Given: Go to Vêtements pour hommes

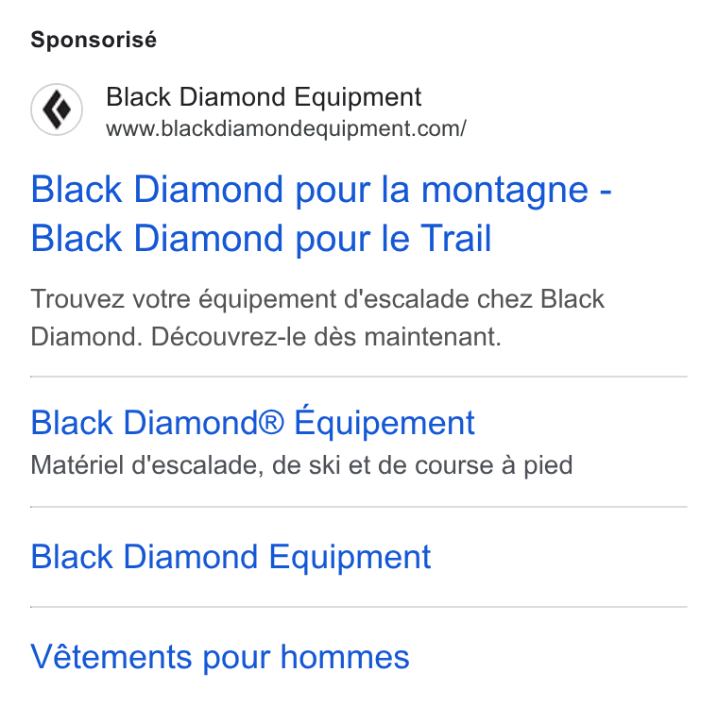Looking at the screenshot, I should coord(220,657).
